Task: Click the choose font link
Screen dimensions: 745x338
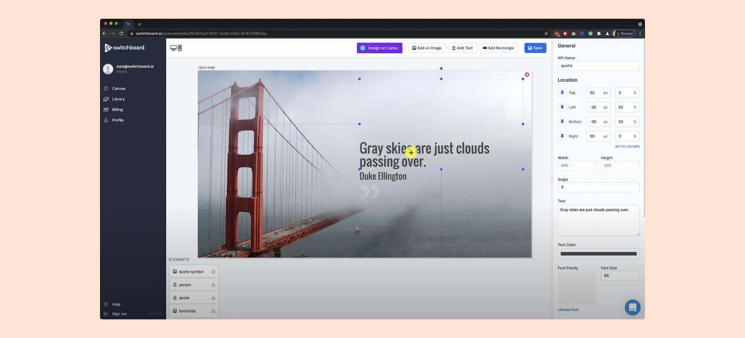Action: tap(568, 310)
